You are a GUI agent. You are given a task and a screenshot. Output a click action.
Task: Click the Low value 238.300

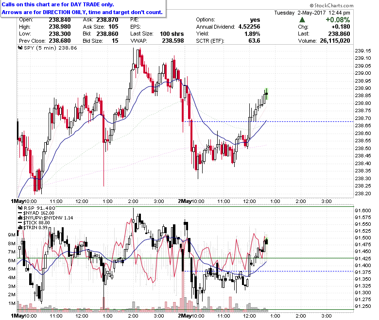(x=60, y=34)
